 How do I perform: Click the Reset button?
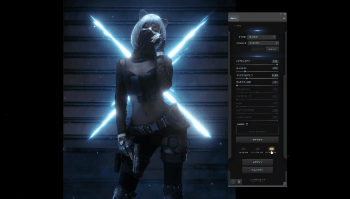coord(257,140)
